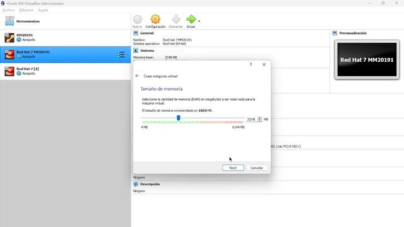This screenshot has height=227, width=404.
Task: Click the VirtualBox title bar icon
Action: coord(3,3)
